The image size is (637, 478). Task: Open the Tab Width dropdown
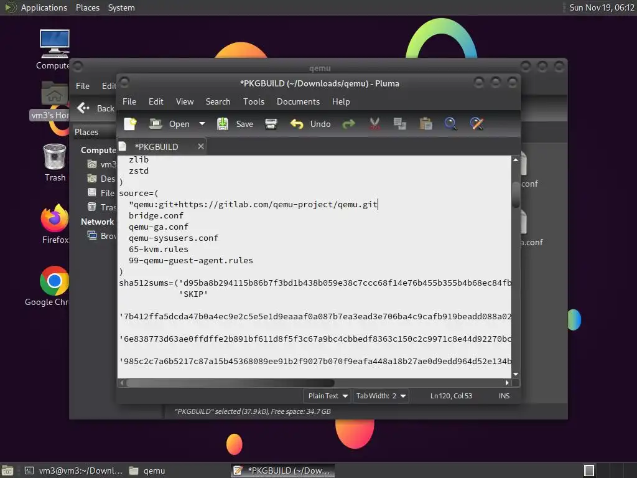coord(381,396)
